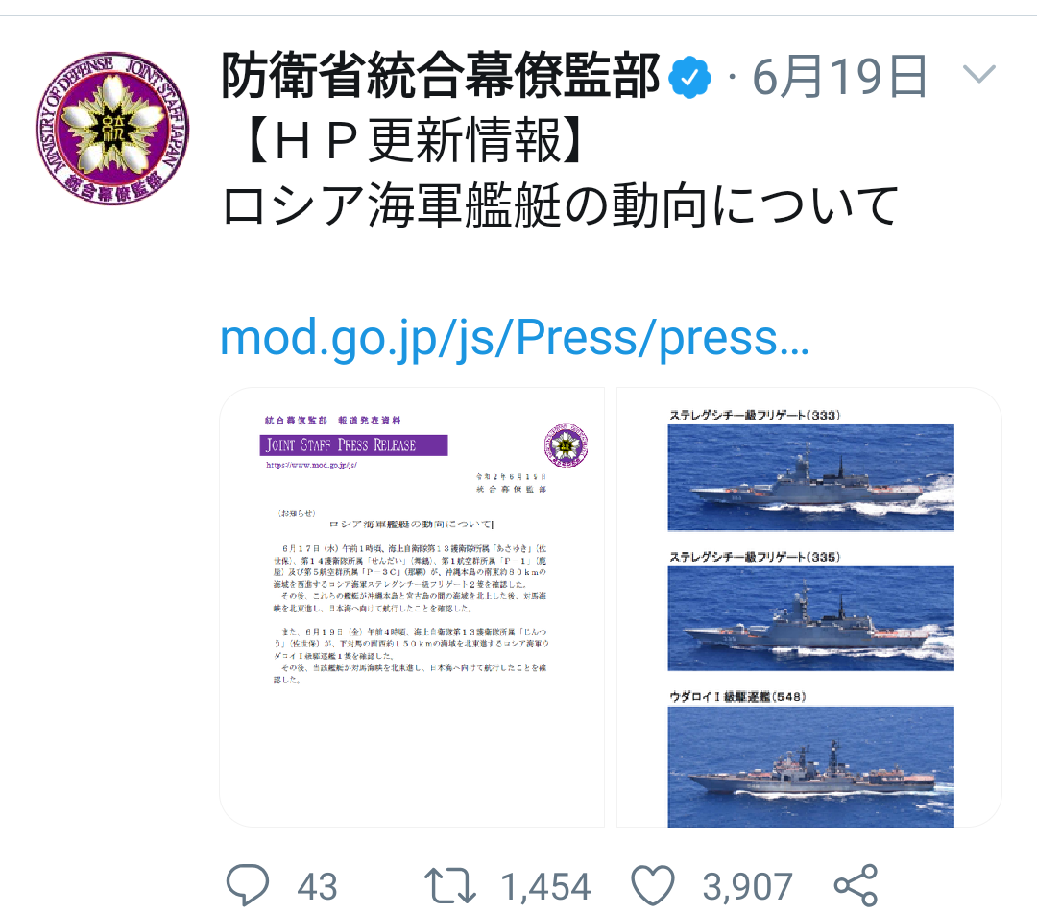View the frigate 333 ship photo
Image resolution: width=1037 pixels, height=913 pixels.
tap(810, 477)
